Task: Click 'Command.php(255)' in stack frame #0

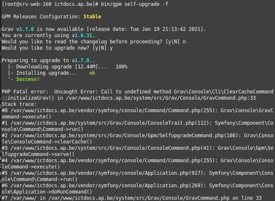Action: [192, 111]
